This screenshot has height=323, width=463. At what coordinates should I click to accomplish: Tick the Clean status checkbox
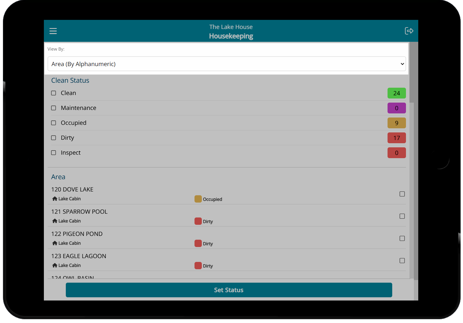54,93
